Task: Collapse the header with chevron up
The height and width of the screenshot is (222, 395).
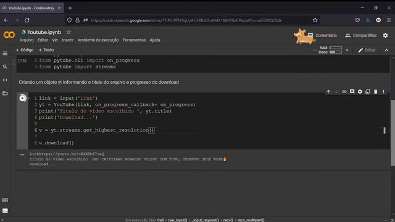Action: (386, 51)
